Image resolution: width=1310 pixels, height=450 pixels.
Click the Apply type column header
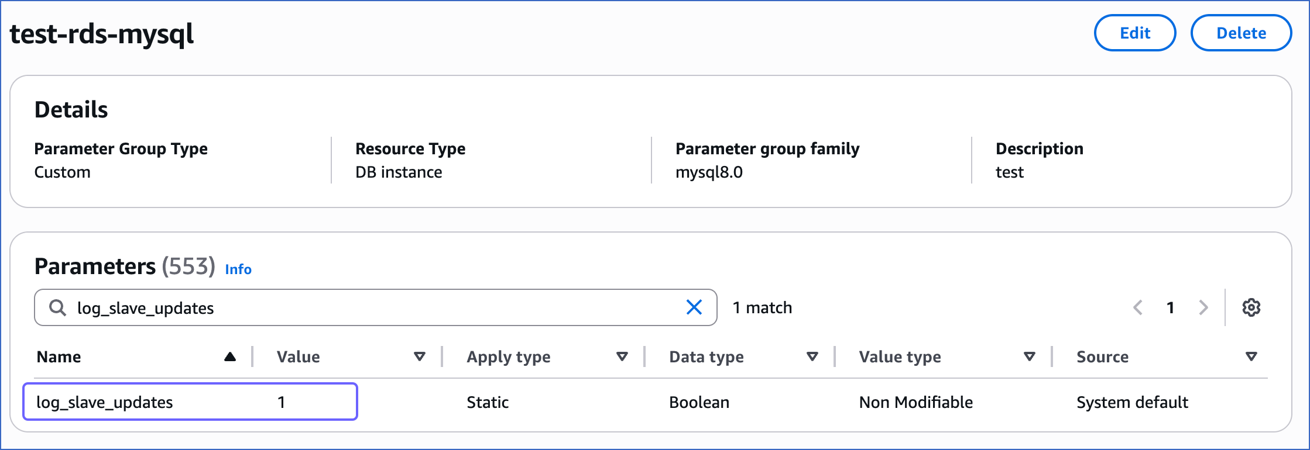[508, 356]
